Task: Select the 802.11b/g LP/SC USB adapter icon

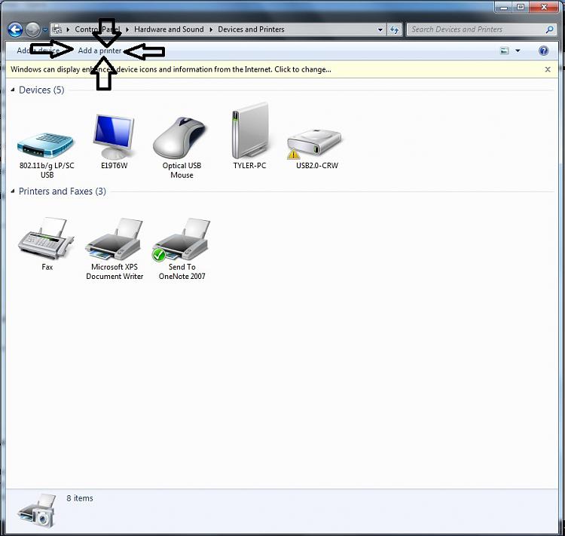Action: pyautogui.click(x=46, y=145)
